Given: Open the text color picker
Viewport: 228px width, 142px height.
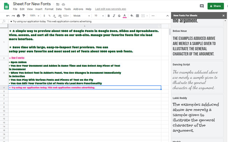Looking at the screenshot, I should pyautogui.click(x=124, y=16).
